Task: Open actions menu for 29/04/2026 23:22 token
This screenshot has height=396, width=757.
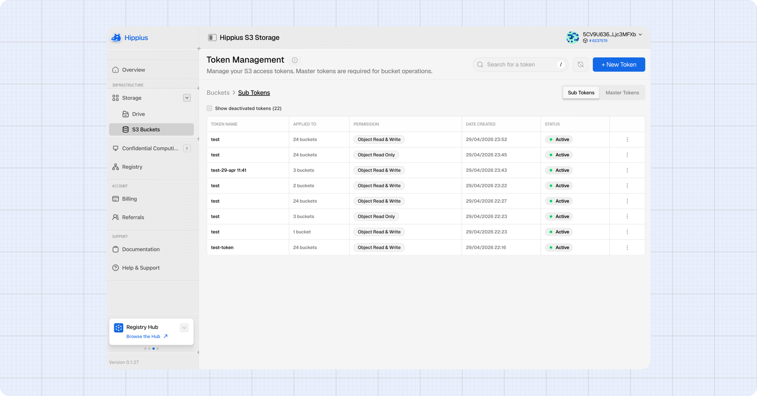Action: (x=627, y=186)
